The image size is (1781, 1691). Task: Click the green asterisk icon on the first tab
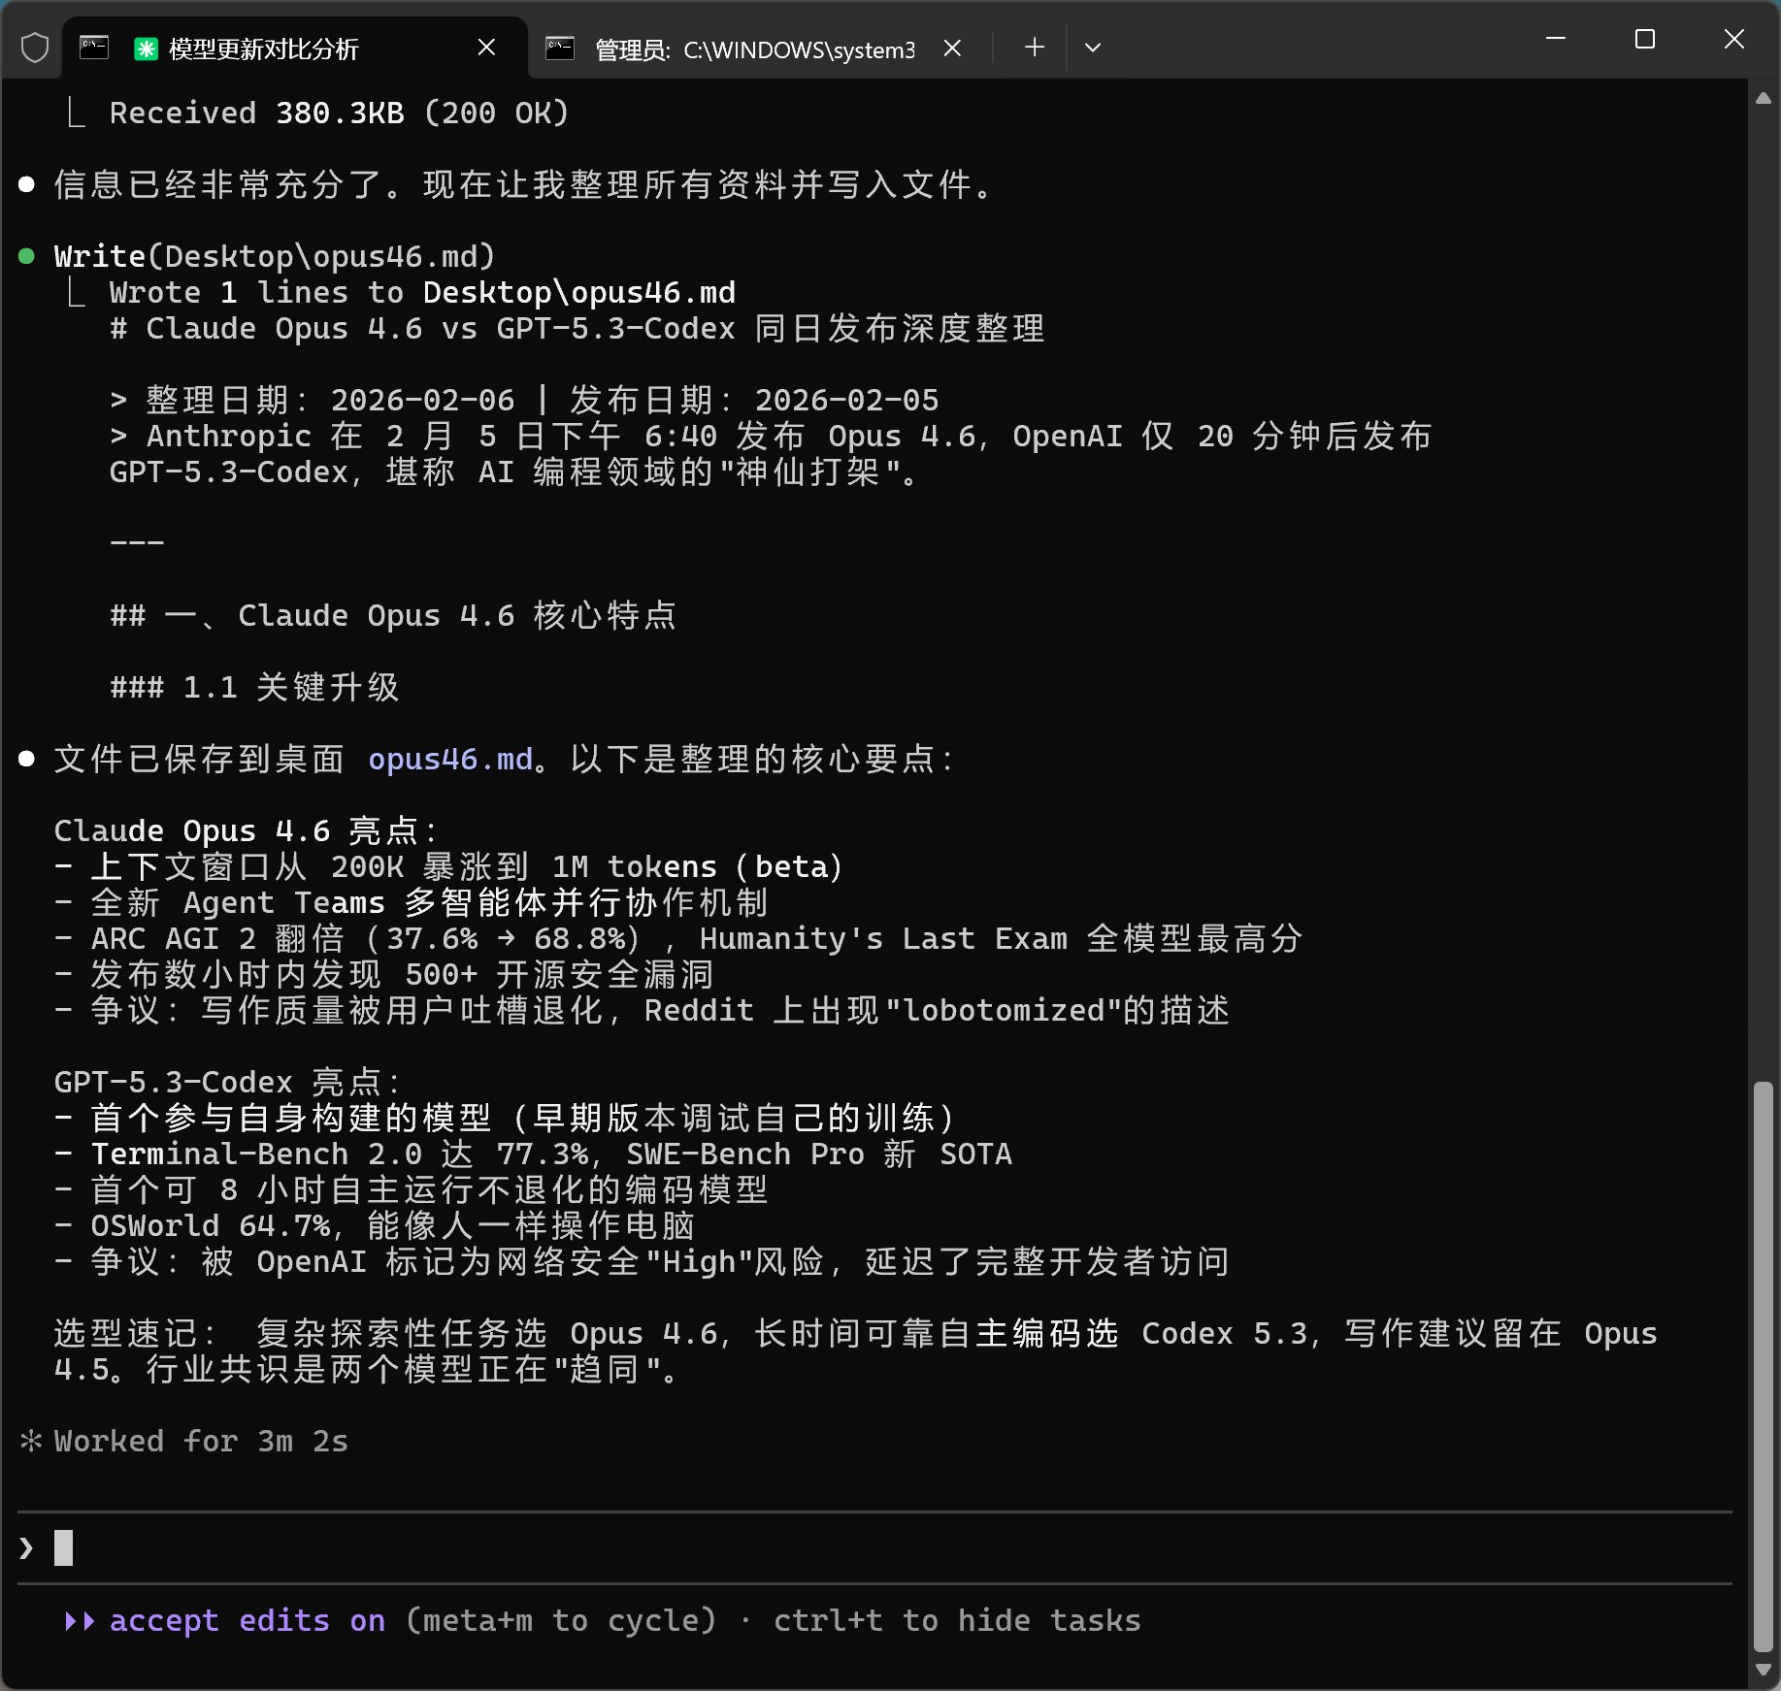tap(146, 49)
